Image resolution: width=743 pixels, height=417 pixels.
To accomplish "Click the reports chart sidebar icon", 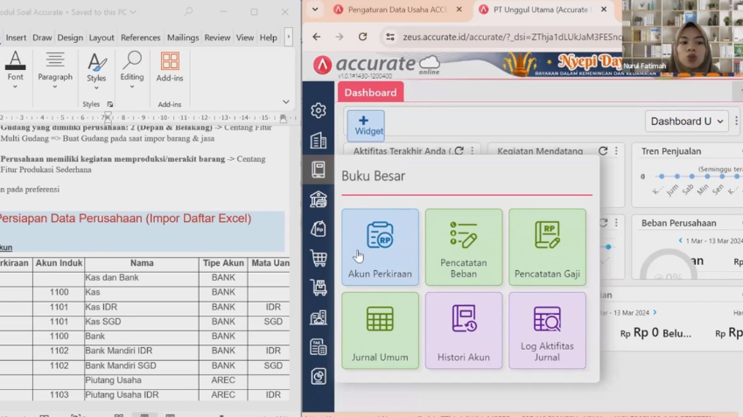I will coord(319,376).
